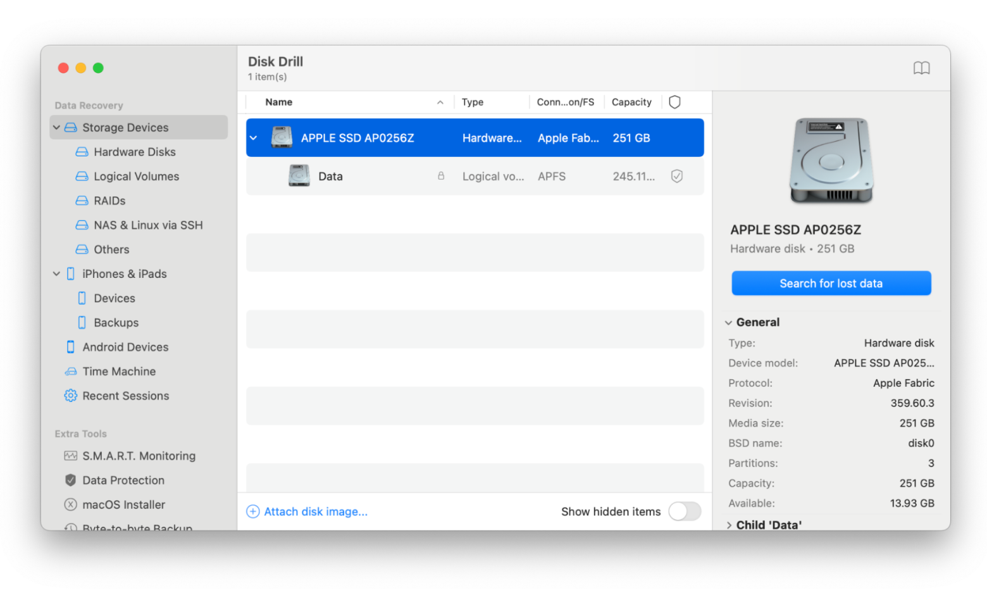987x595 pixels.
Task: Open the help book icon
Action: pyautogui.click(x=921, y=68)
